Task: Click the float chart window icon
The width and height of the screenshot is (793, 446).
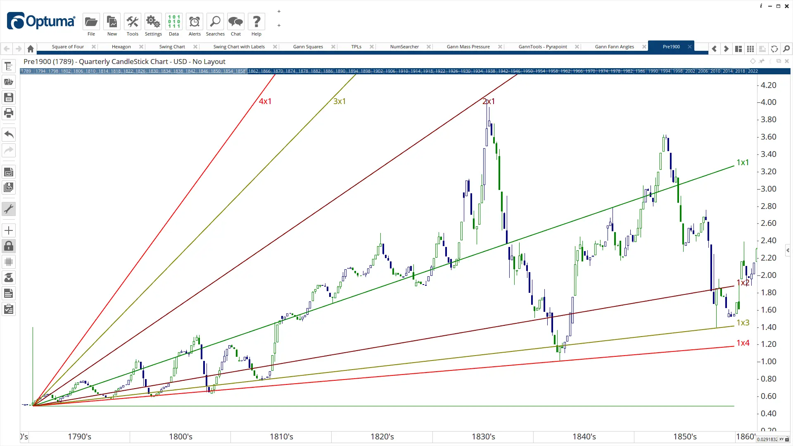Action: (779, 61)
